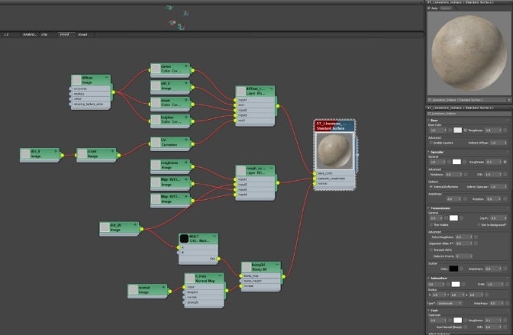Image resolution: width=513 pixels, height=335 pixels.
Task: Click the bump2d Bump 2D node thumbnail
Action: coord(247,267)
